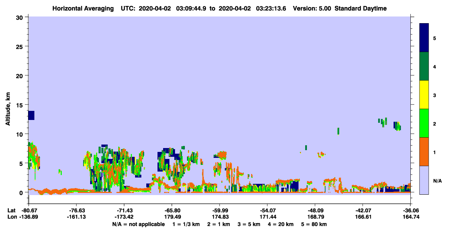The width and height of the screenshot is (456, 234).
Task: Click the y-axis tick label 0
Action: tap(22, 192)
